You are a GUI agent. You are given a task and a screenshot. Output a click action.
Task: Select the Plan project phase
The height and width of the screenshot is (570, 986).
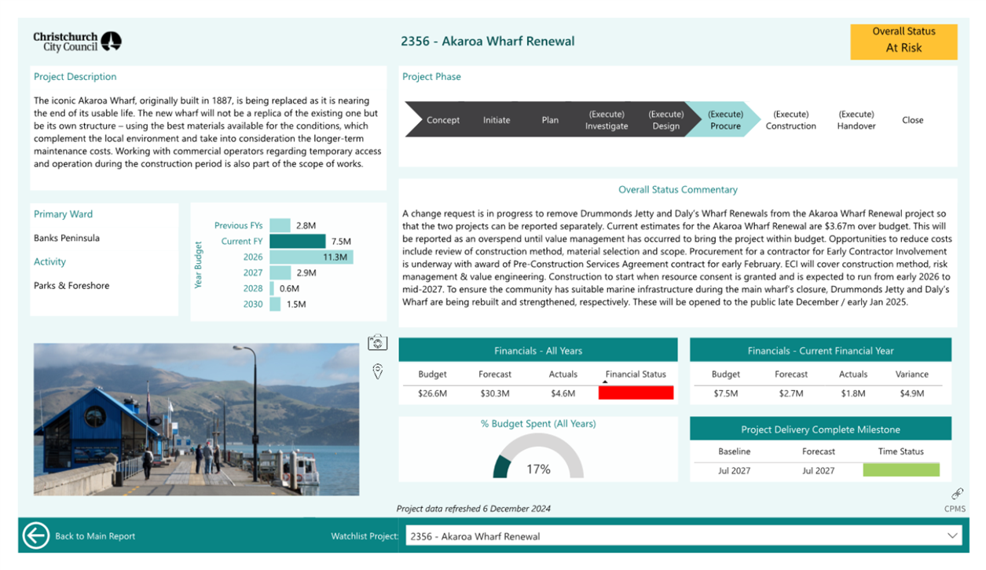[x=550, y=120]
